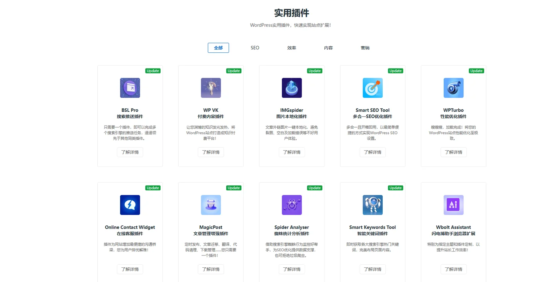
Task: Open the Online Contact Widget title
Action: click(x=130, y=227)
